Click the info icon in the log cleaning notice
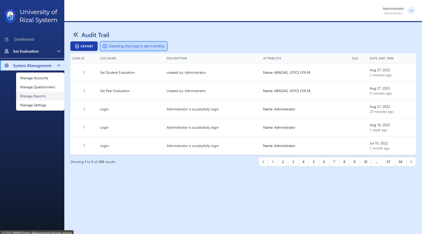 (104, 46)
